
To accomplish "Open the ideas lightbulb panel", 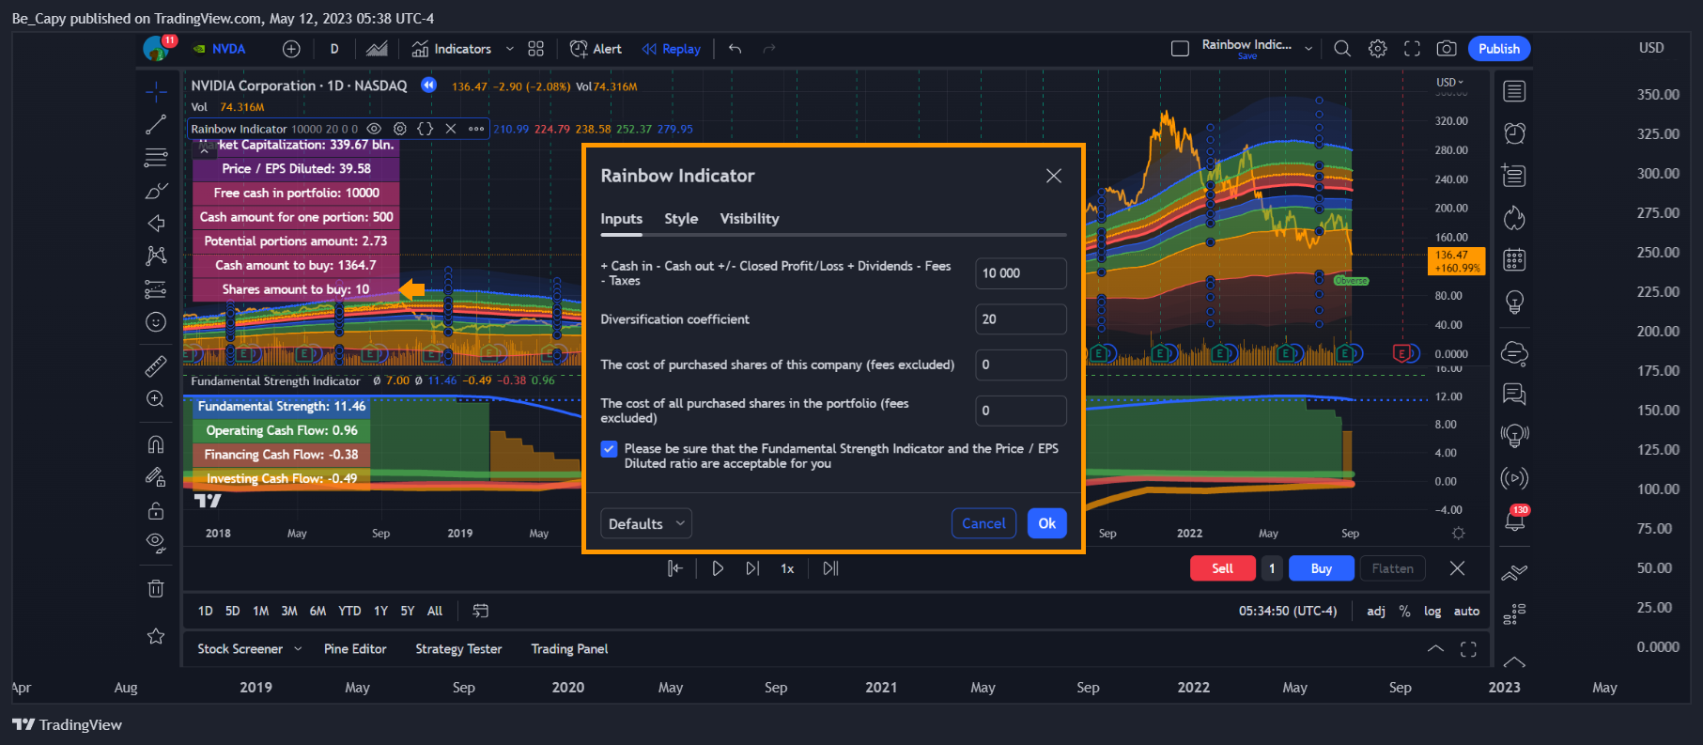I will (1514, 302).
